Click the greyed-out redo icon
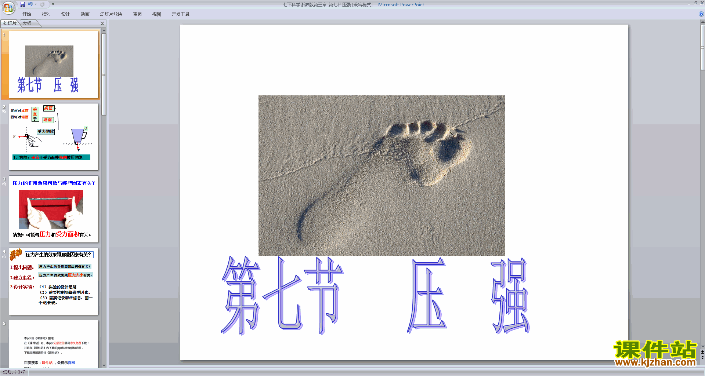 [x=42, y=4]
